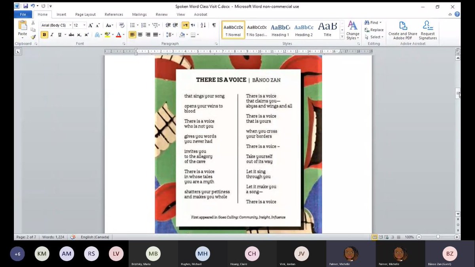Open the font size dropdown

(x=84, y=25)
